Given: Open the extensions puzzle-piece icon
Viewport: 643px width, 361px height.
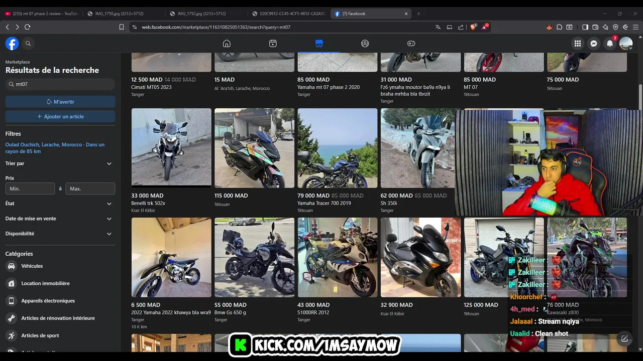Looking at the screenshot, I should tap(559, 27).
